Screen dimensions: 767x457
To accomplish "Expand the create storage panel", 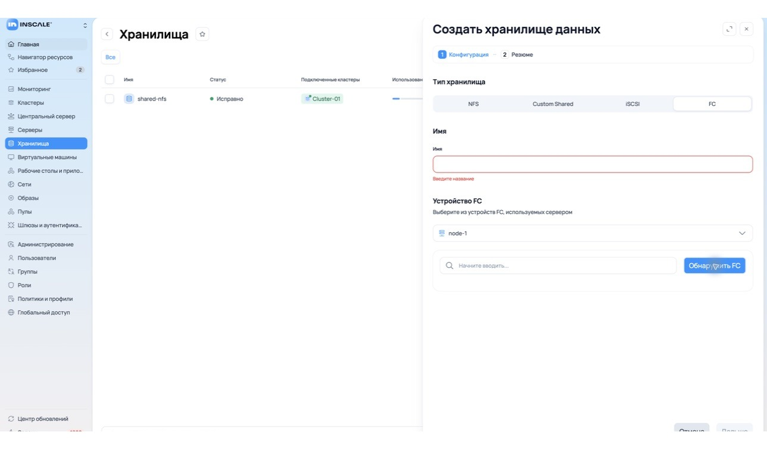I will [x=729, y=29].
